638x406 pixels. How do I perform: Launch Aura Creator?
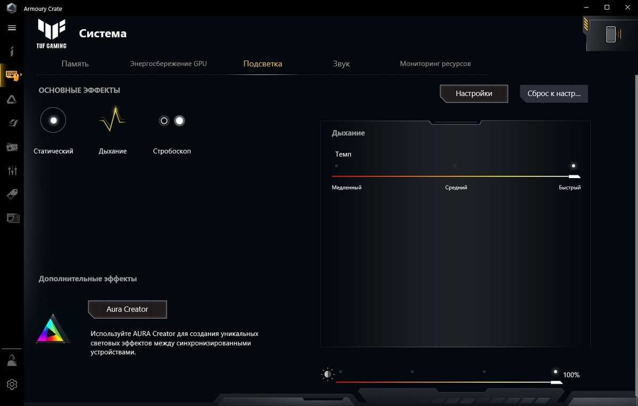click(x=128, y=309)
